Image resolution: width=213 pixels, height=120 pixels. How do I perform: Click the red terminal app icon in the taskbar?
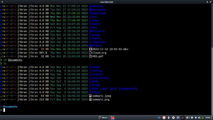coord(112,118)
